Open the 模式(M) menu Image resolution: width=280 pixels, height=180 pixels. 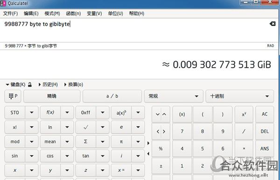(x=52, y=13)
